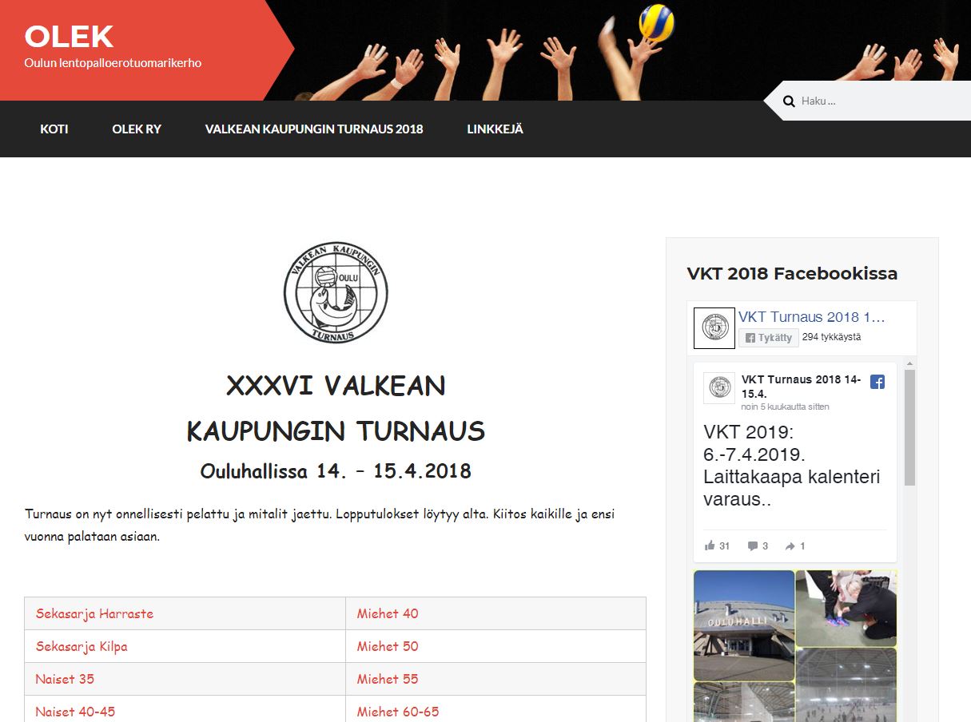Open the Miehet 55 results link

[x=388, y=679]
